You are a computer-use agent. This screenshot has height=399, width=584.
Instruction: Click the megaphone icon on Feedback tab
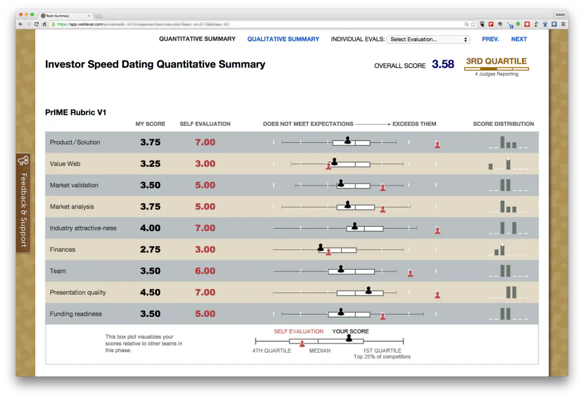coord(23,161)
